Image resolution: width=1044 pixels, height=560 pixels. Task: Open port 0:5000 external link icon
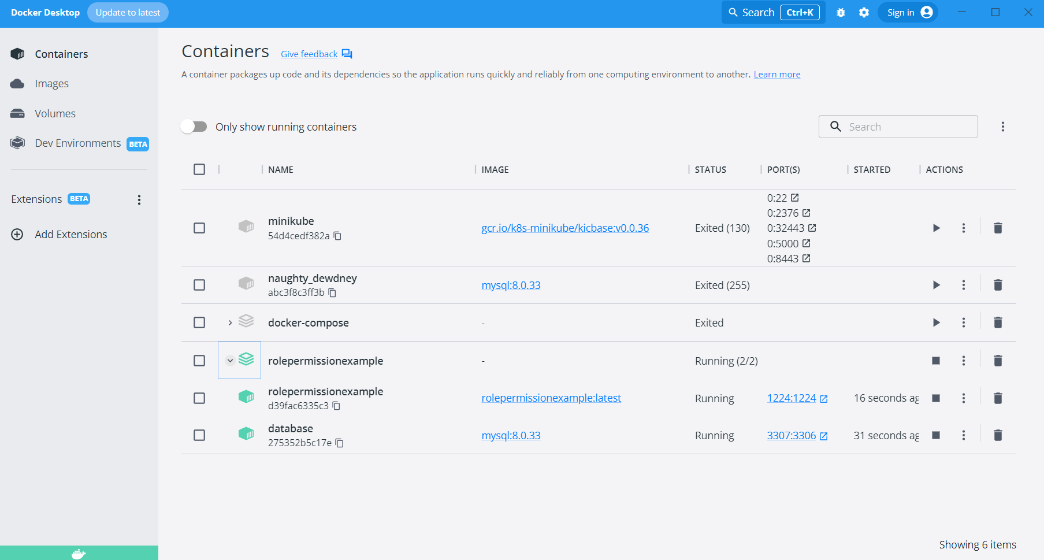coord(807,243)
